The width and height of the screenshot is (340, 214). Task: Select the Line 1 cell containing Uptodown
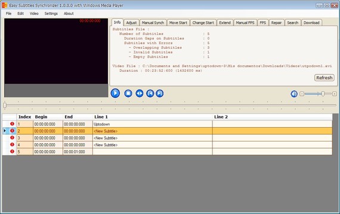152,124
